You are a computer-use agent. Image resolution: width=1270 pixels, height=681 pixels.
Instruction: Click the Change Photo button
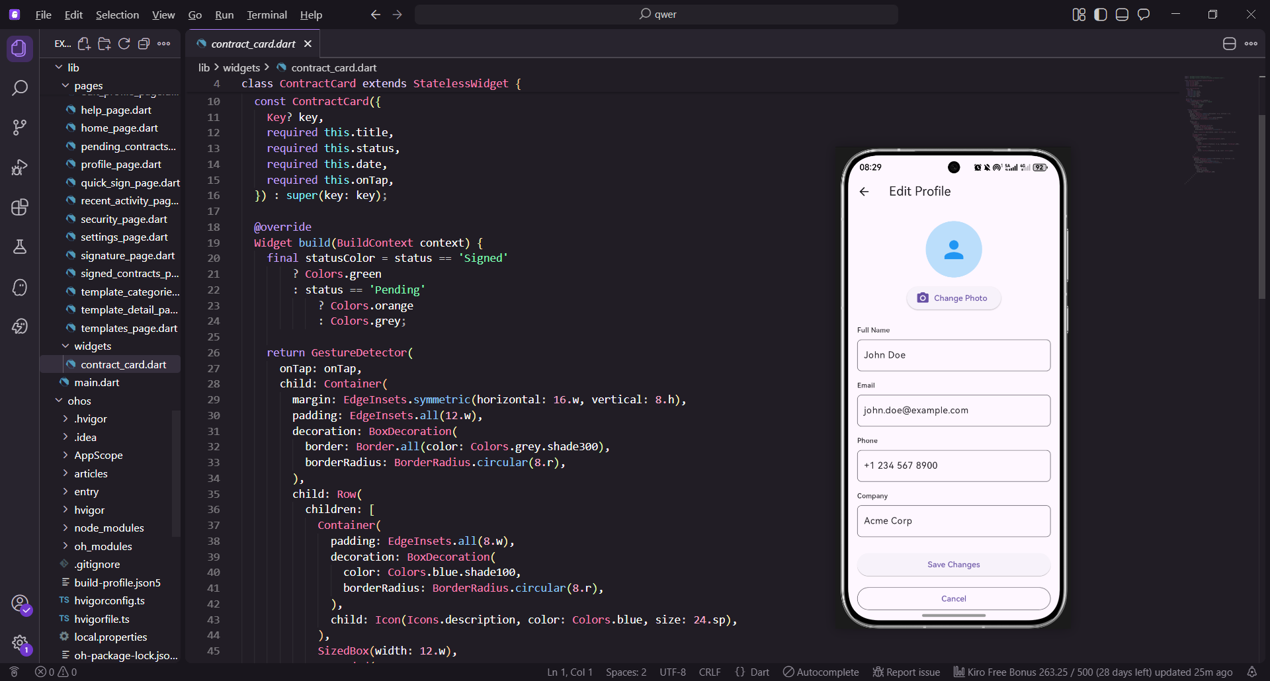pyautogui.click(x=953, y=298)
